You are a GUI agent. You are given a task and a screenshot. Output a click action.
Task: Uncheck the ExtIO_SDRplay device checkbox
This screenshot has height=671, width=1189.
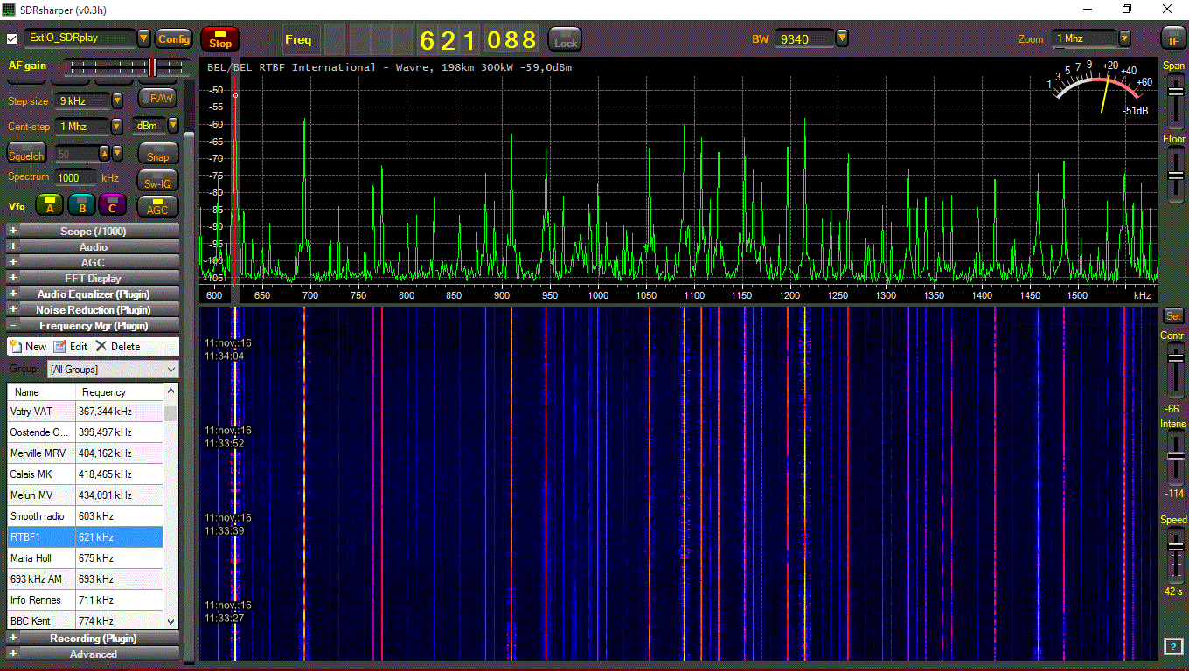(x=12, y=38)
